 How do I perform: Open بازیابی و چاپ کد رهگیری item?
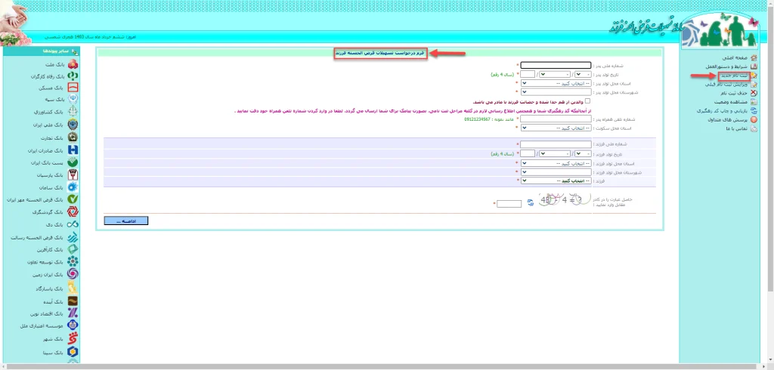point(723,110)
